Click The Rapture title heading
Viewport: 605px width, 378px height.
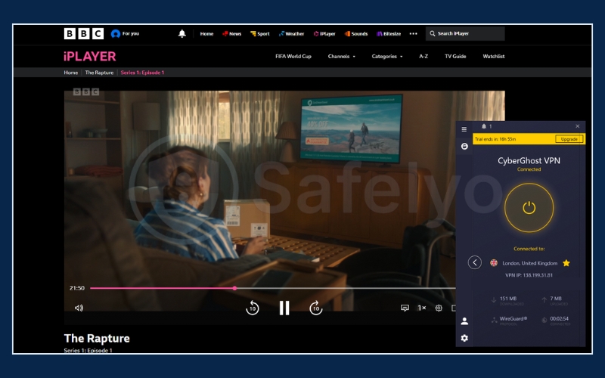97,338
